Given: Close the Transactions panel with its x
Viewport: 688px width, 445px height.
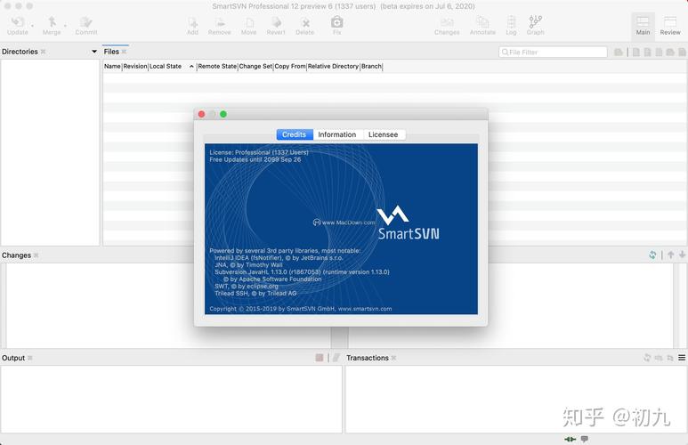Looking at the screenshot, I should tap(393, 358).
